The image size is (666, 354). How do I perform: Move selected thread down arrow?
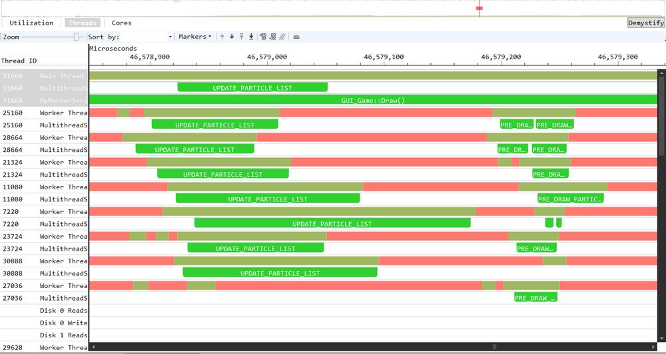click(x=232, y=37)
